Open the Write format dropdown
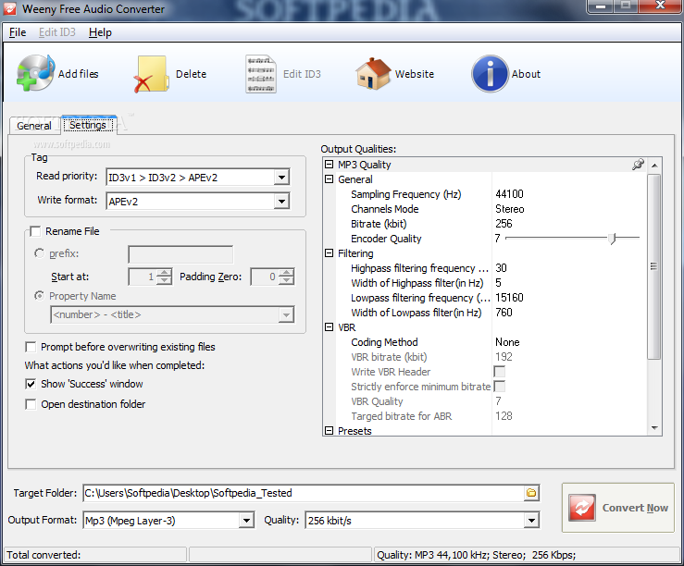Screen dimensions: 684x566 click(x=281, y=202)
